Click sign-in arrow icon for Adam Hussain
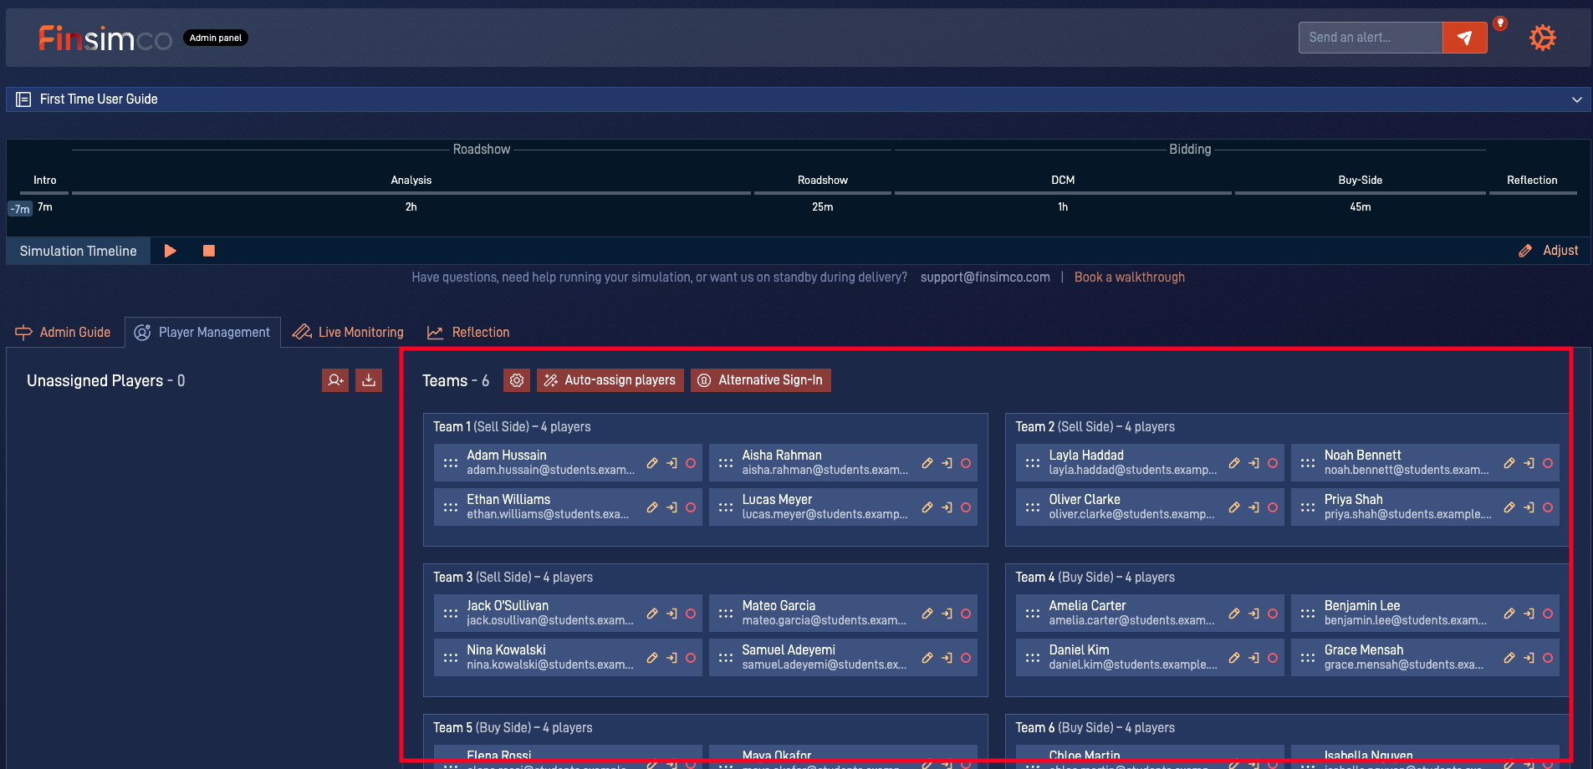 (x=672, y=463)
